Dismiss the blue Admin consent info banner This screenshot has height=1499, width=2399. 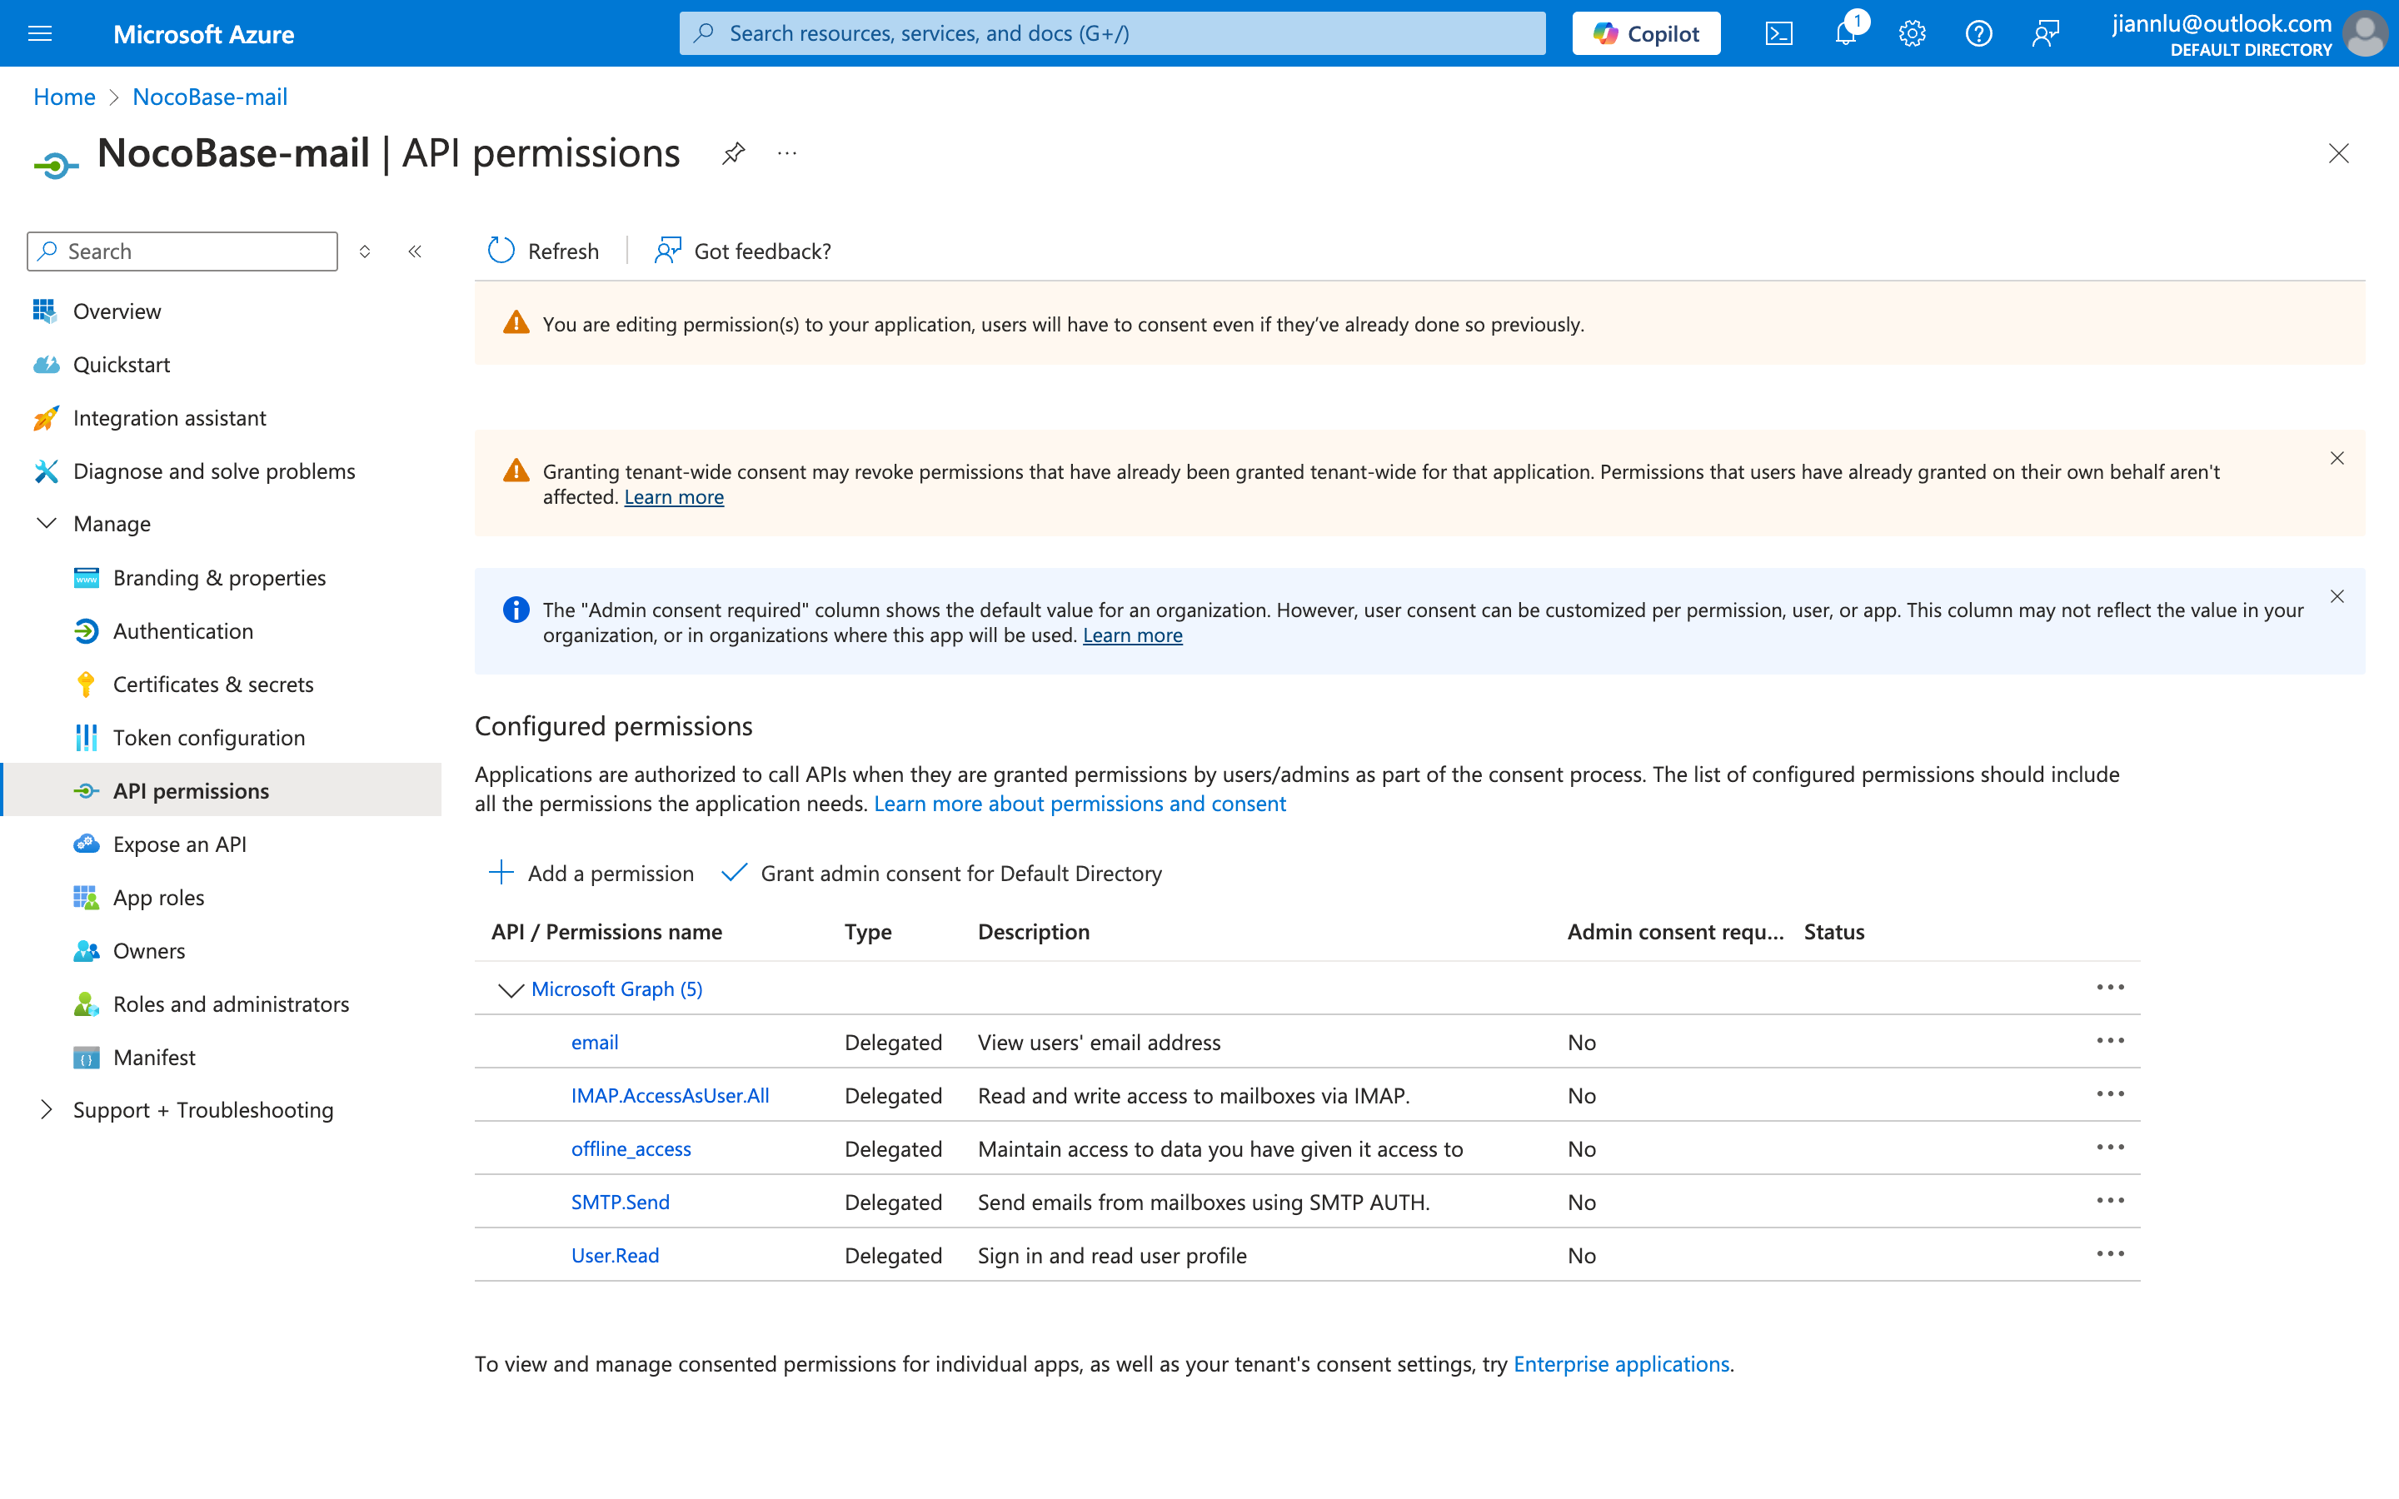(x=2337, y=597)
